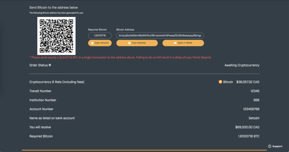Click the 'Order Status' label
Screen dimensions: 289x152
(x=38, y=65)
